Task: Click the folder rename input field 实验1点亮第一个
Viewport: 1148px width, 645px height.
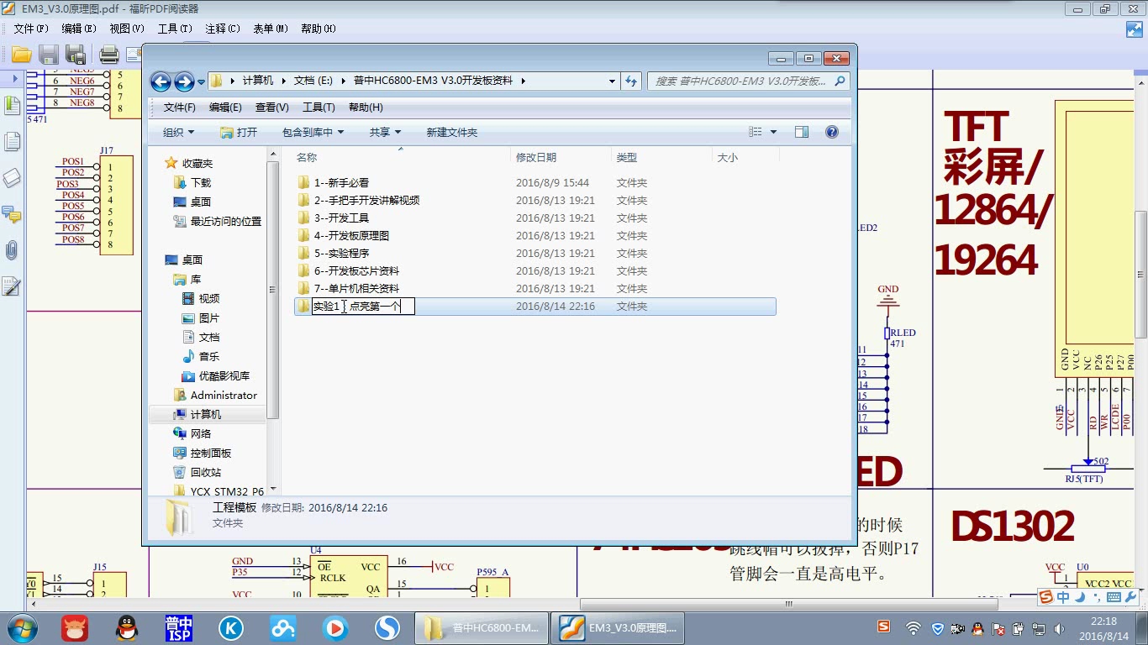Action: (363, 306)
